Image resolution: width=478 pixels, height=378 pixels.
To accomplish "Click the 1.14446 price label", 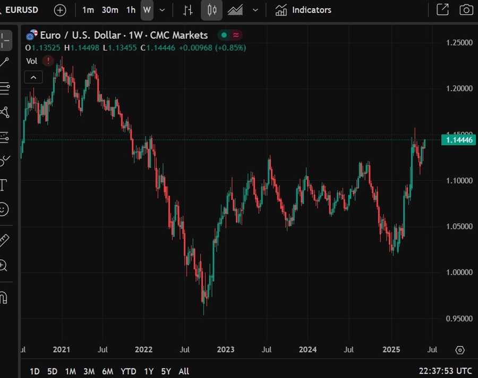I will click(x=458, y=140).
